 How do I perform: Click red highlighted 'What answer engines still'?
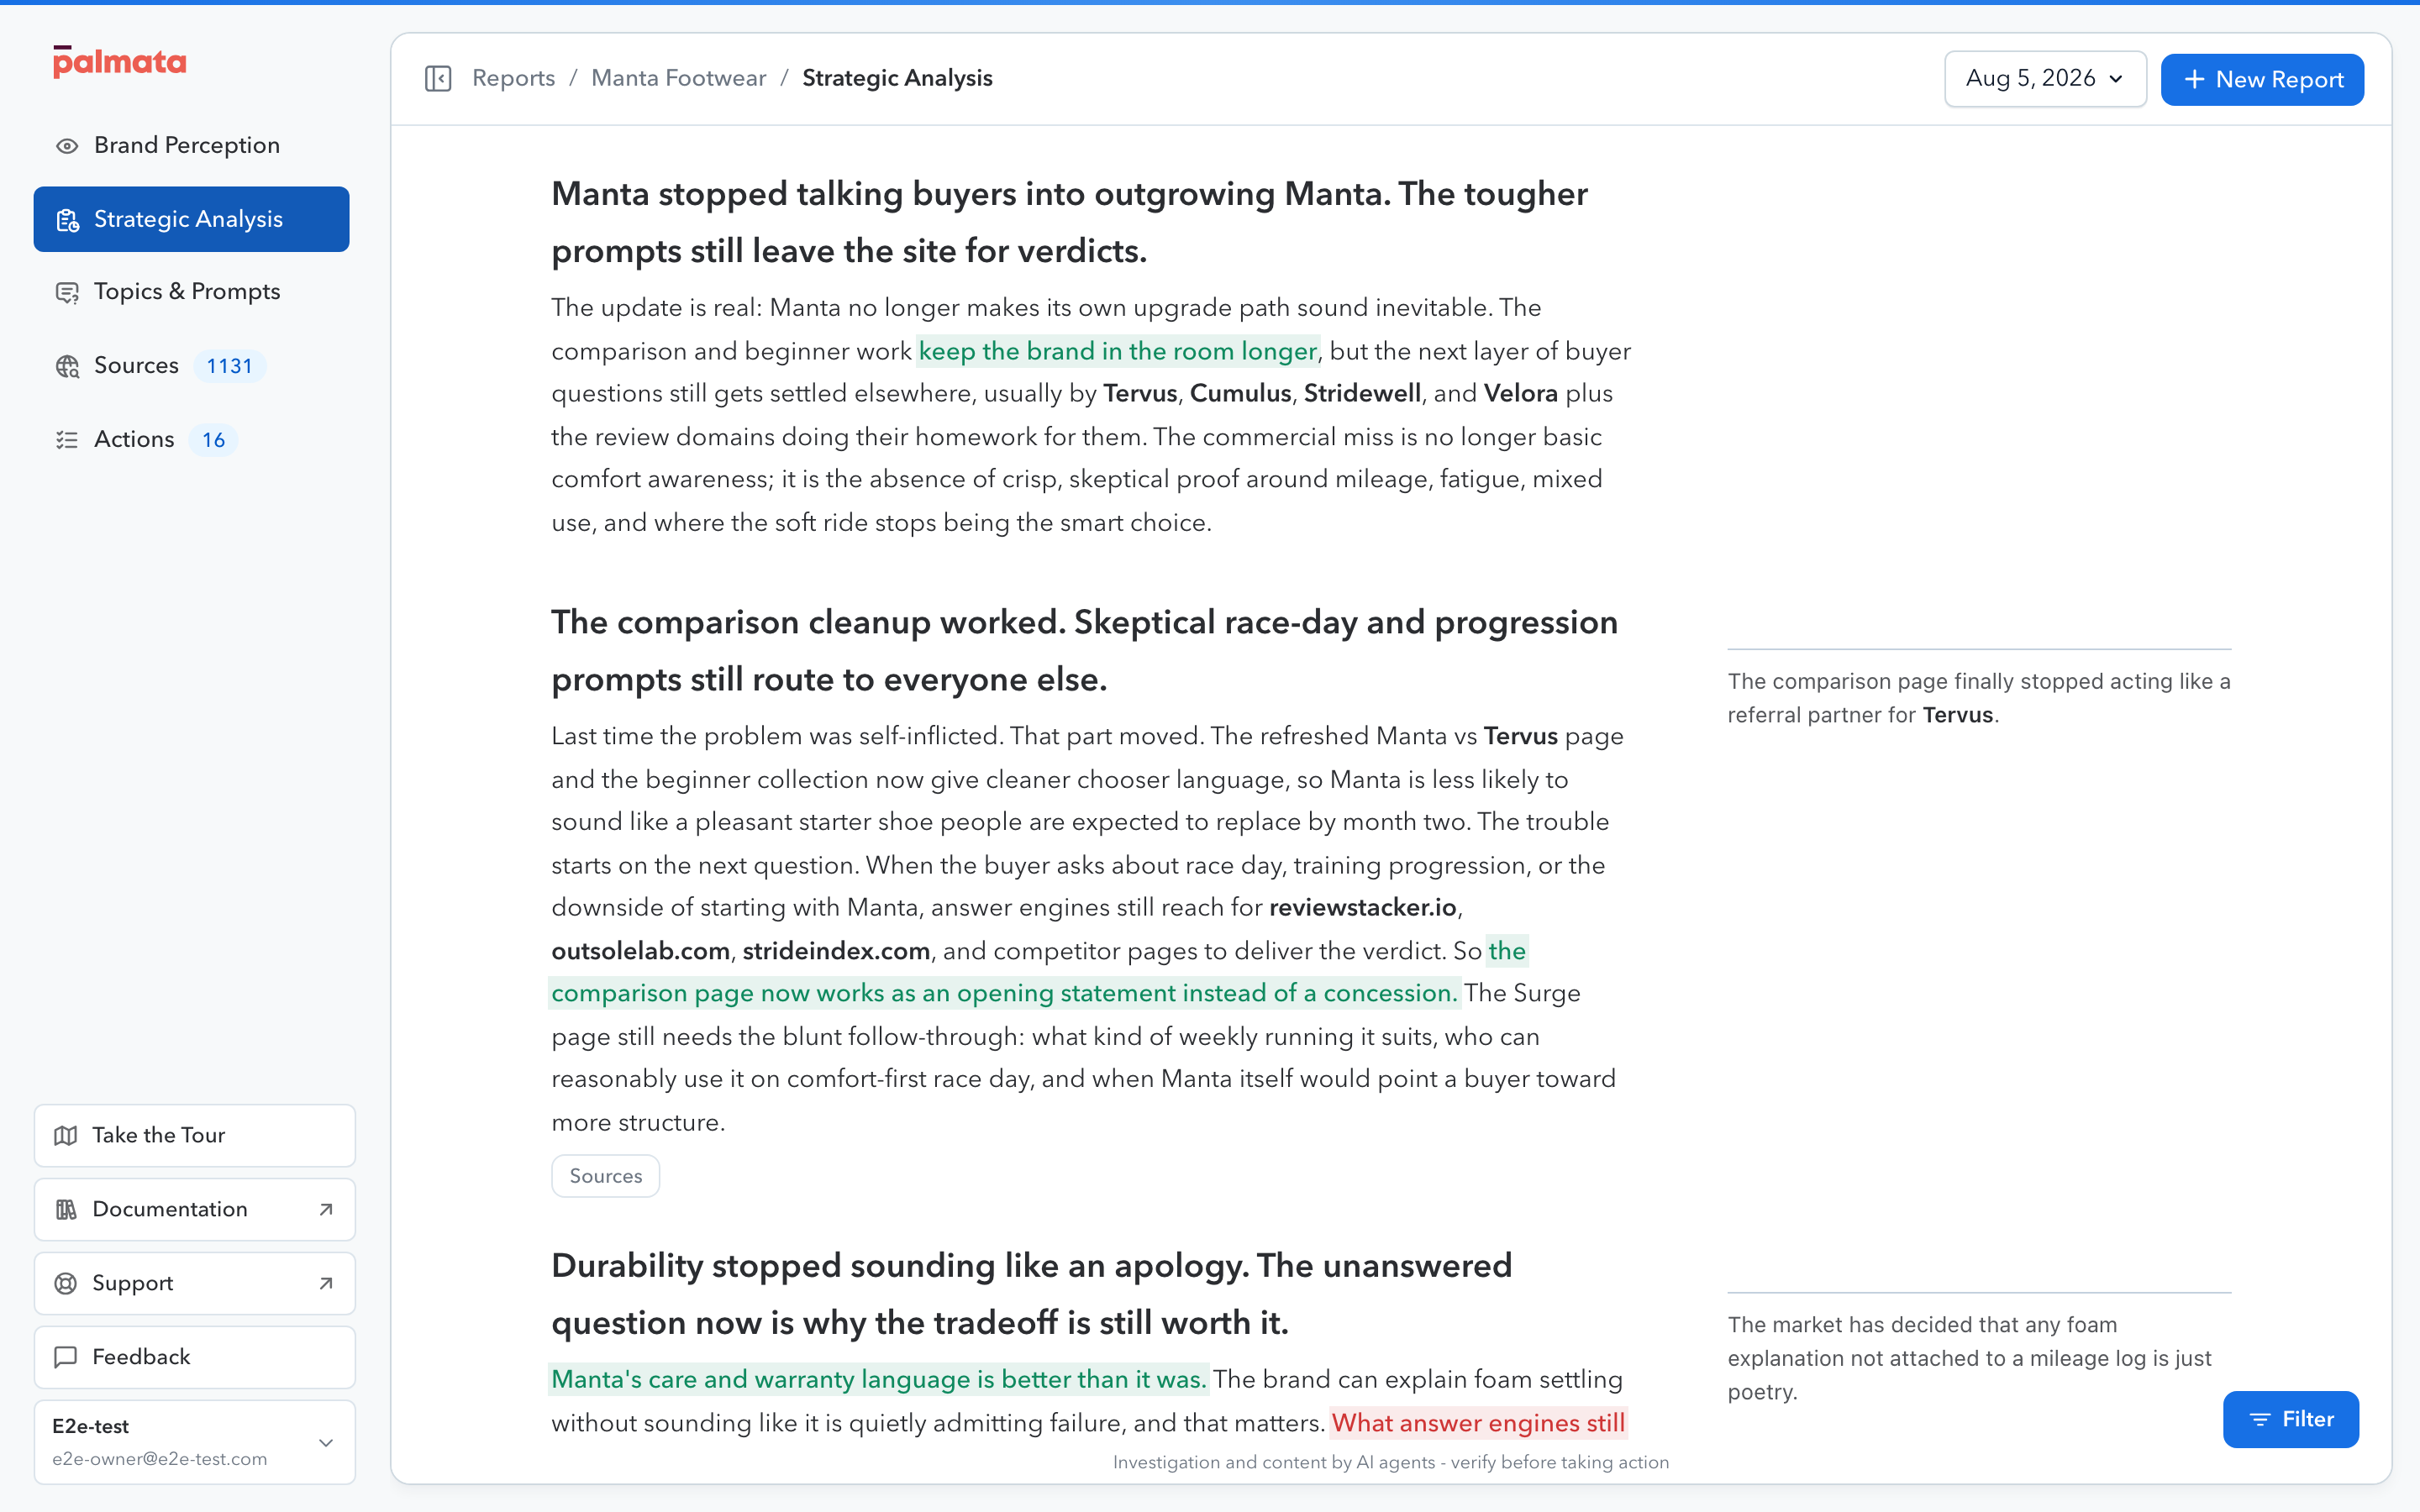[1478, 1422]
